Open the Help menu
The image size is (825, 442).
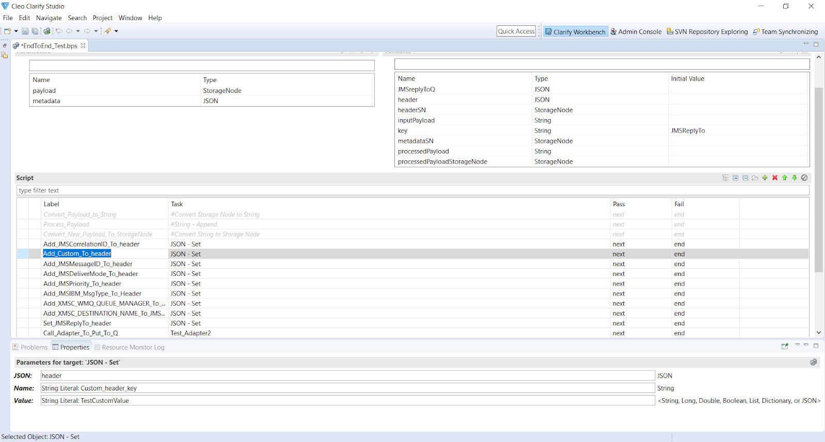point(155,18)
